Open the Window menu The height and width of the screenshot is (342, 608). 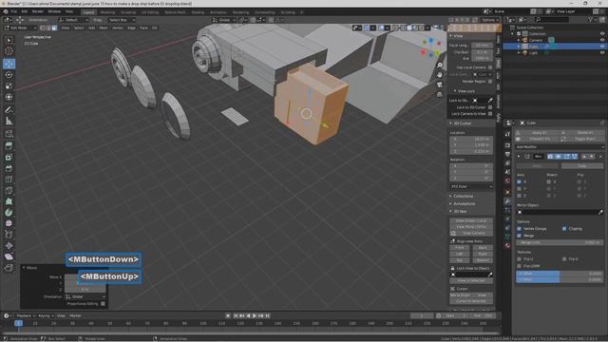[x=54, y=11]
